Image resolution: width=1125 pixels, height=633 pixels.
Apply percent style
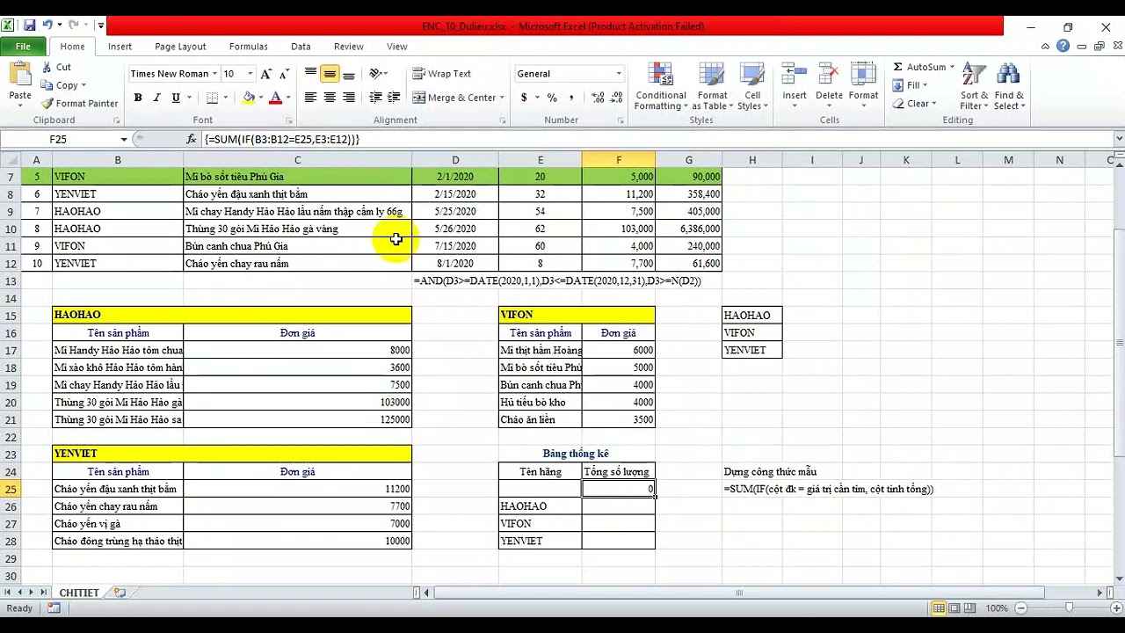tap(551, 98)
